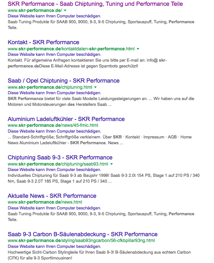Open the 'Aktuelle News - SKR Performance' result
The height and width of the screenshot is (263, 214).
click(x=52, y=196)
